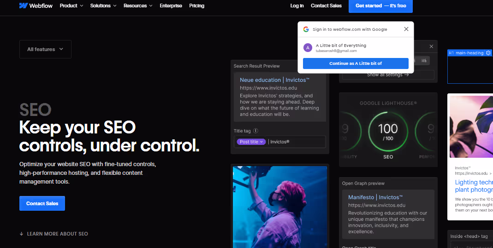Click the H1 main-heading label
This screenshot has width=493, height=248.
[x=466, y=53]
